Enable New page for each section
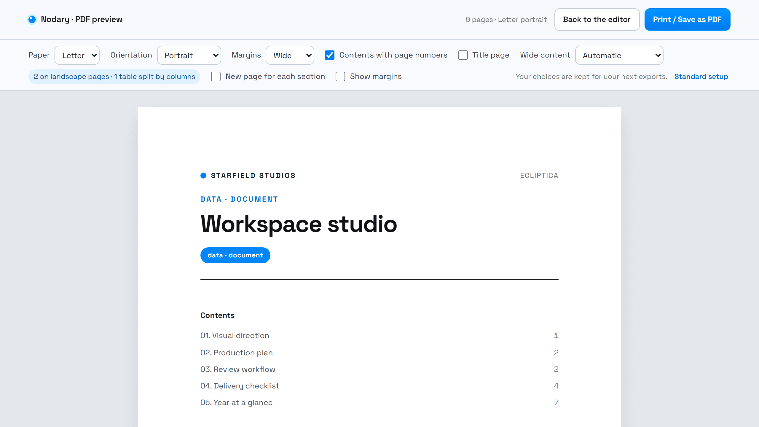The width and height of the screenshot is (759, 427). pyautogui.click(x=216, y=77)
